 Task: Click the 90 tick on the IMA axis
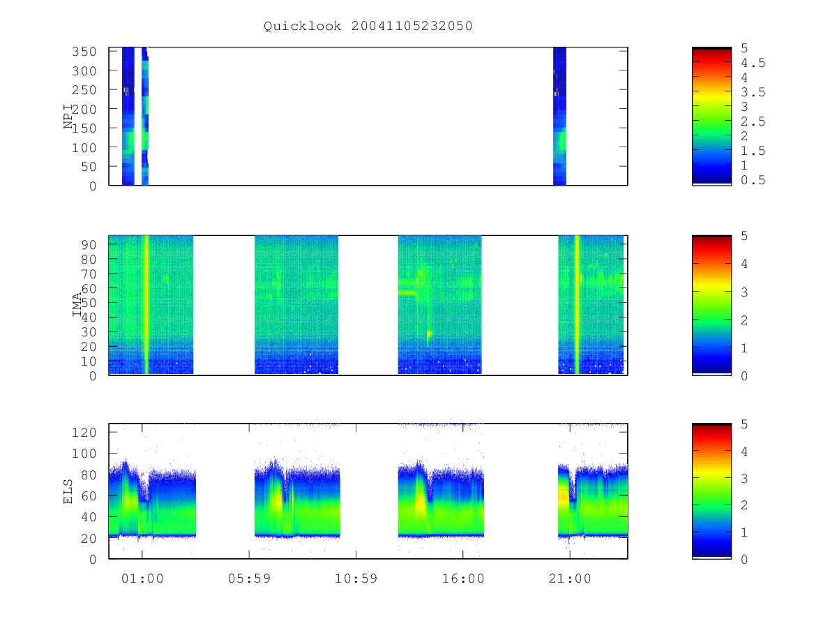(93, 244)
